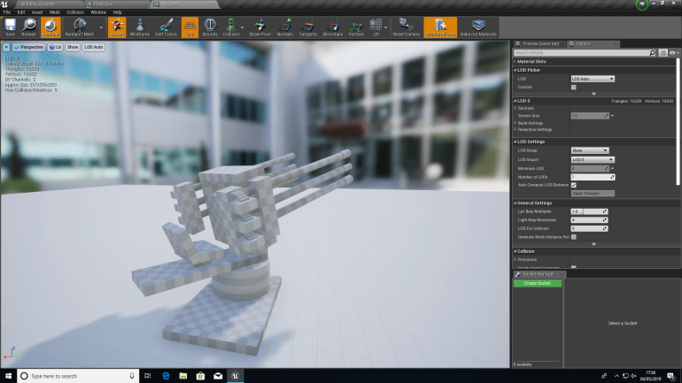Toggle Vert Colors display
682x383 pixels.
166,27
